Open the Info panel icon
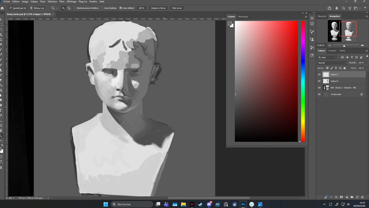Viewport: 369px width, 208px height. 312,23
